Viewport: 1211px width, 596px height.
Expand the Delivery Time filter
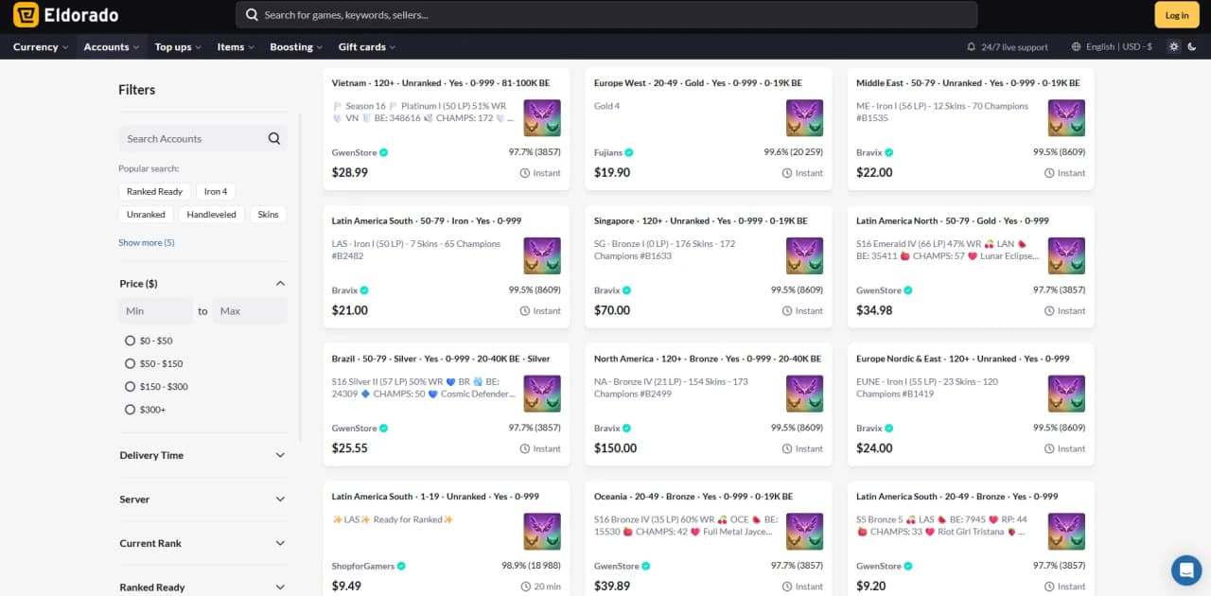coord(202,455)
